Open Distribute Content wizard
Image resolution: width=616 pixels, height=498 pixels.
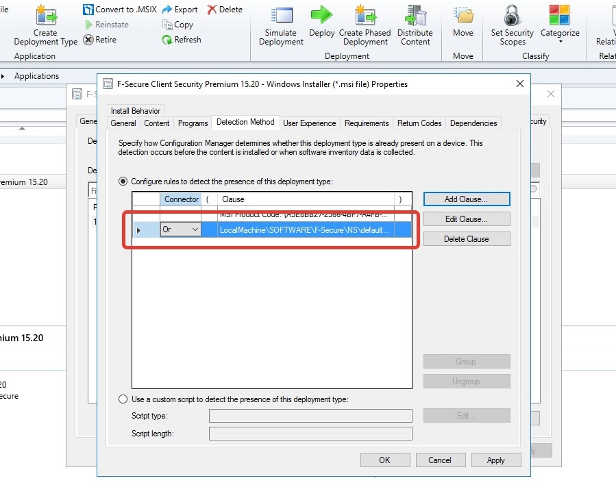pos(415,25)
